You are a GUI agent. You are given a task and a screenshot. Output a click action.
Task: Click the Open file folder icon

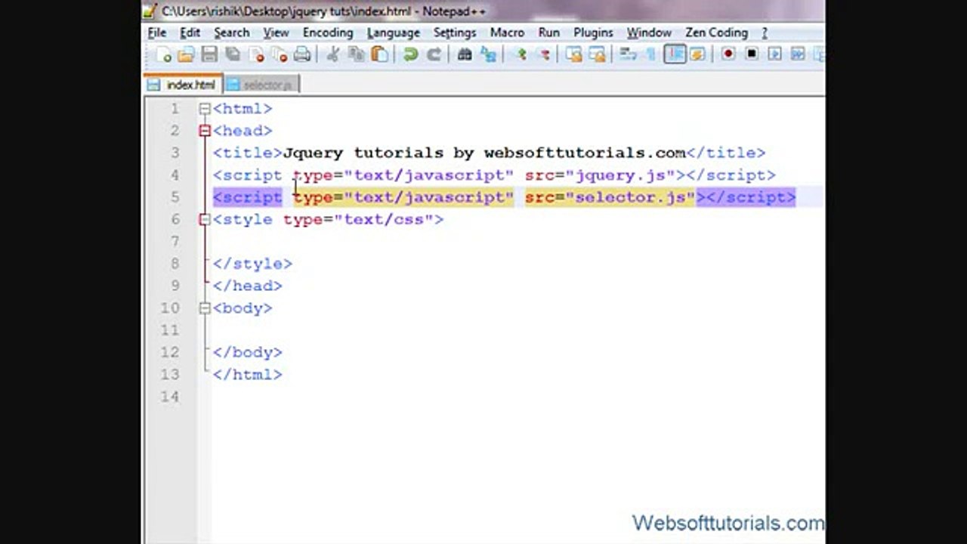187,54
